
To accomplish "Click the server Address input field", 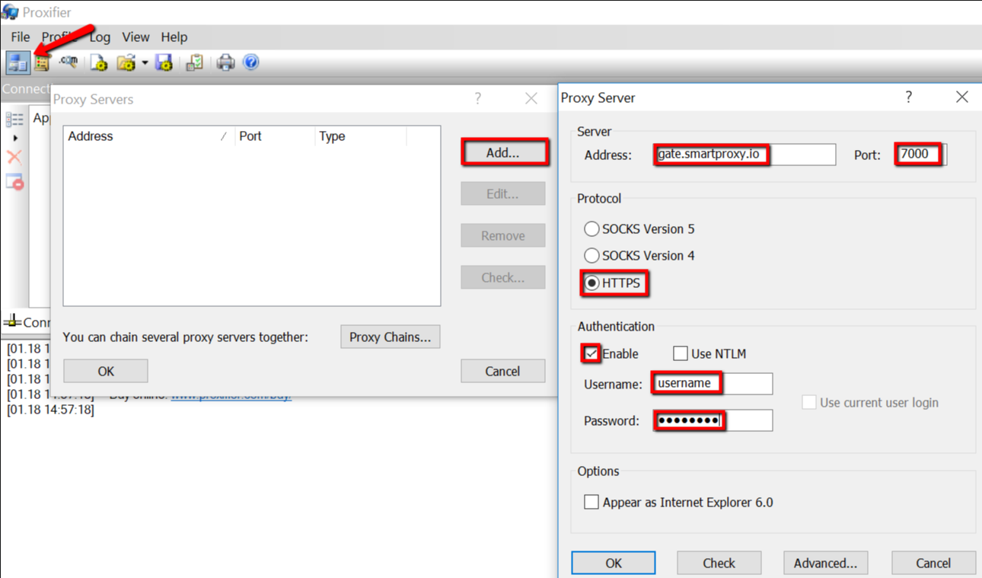I will 744,155.
